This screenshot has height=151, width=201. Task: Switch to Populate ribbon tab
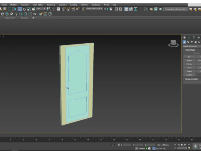[x=24, y=18]
